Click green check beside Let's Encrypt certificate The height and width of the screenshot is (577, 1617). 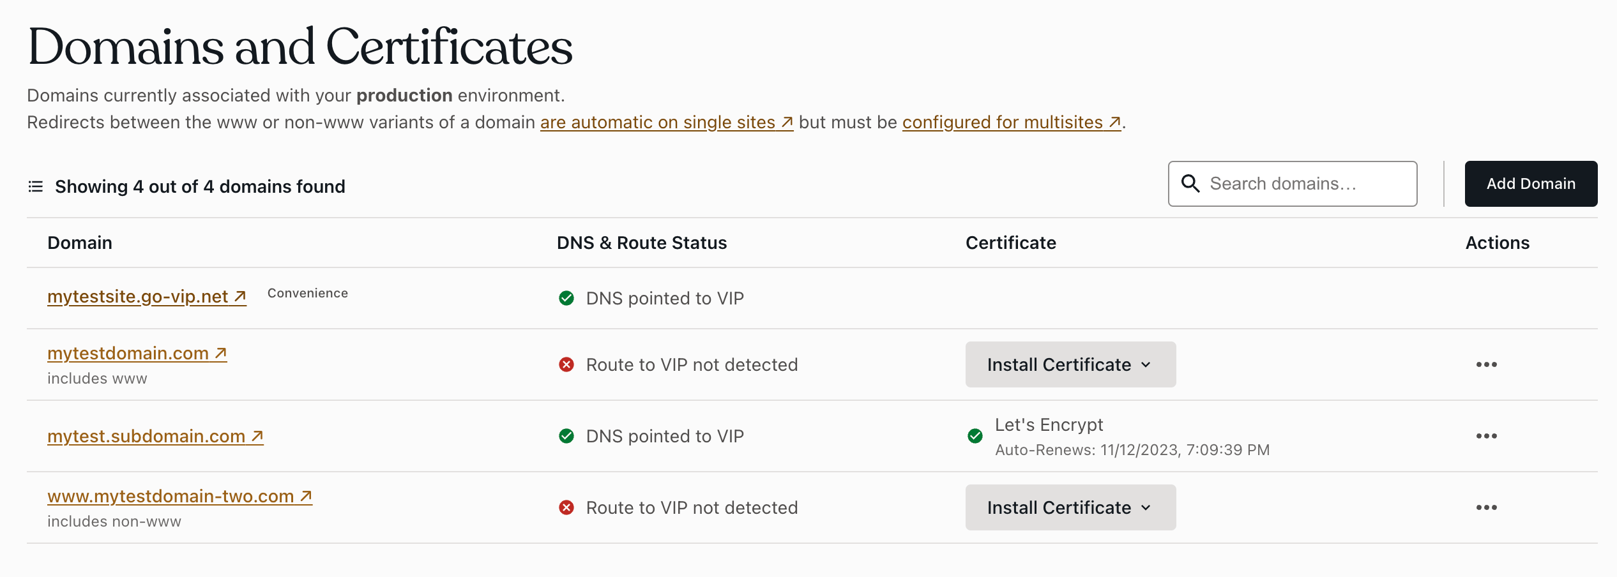pyautogui.click(x=975, y=436)
